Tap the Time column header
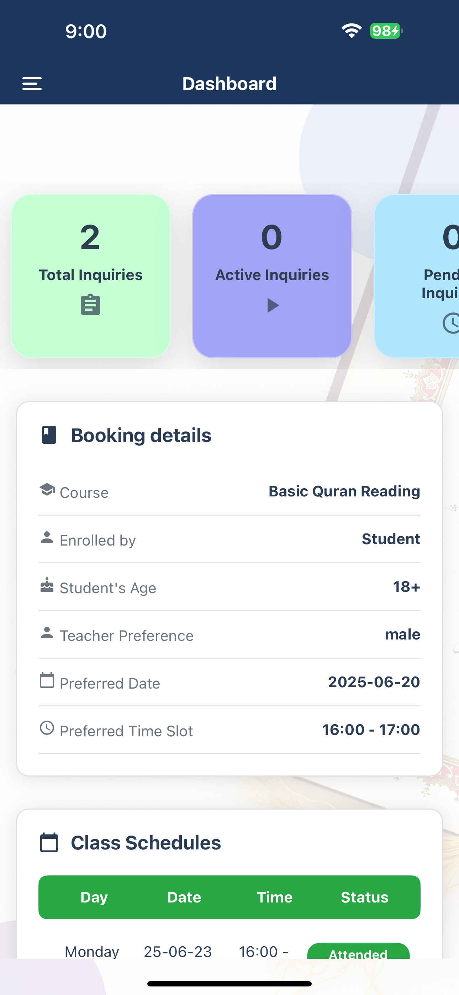Image resolution: width=459 pixels, height=995 pixels. pyautogui.click(x=275, y=897)
